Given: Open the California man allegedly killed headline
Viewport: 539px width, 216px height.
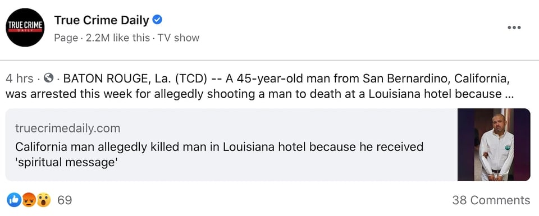Looking at the screenshot, I should click(x=220, y=154).
